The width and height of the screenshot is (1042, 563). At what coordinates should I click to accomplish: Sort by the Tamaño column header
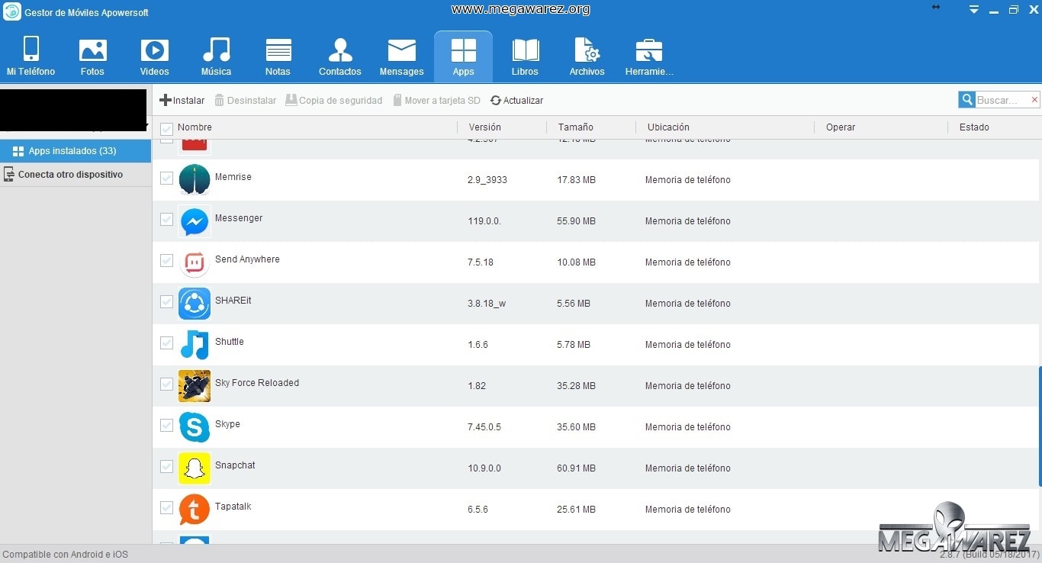tap(575, 127)
